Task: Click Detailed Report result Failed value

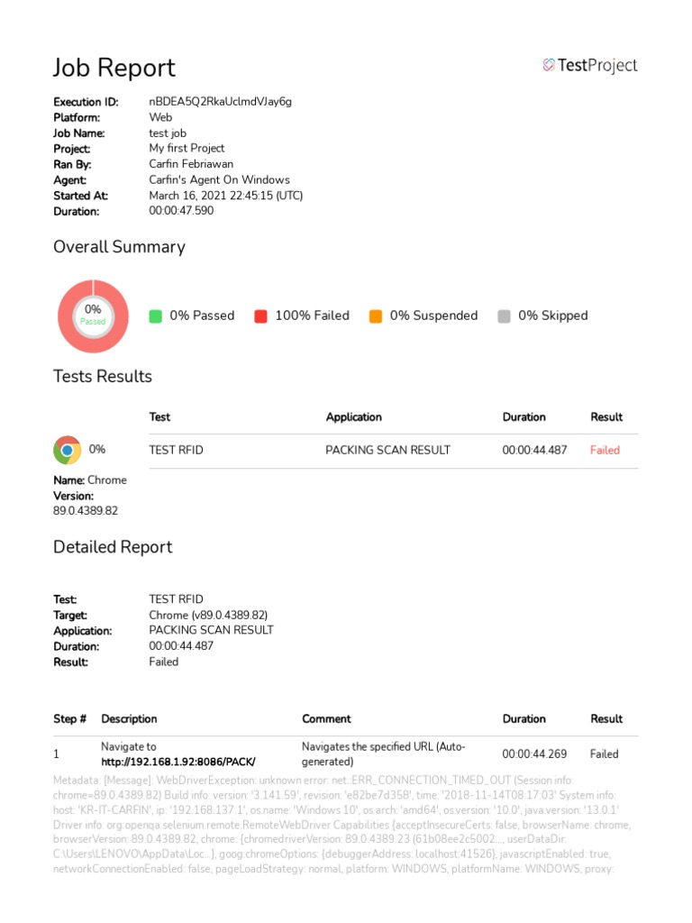Action: click(x=164, y=663)
